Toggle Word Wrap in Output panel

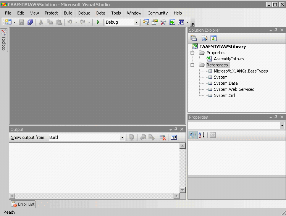coord(174,137)
